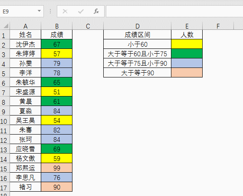243x196 pixels.
Task: Select column A header
Action: 26,26
